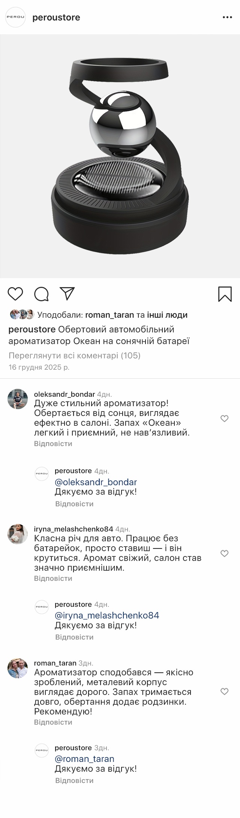
Task: Open the three-dot post options menu
Action: 227,17
